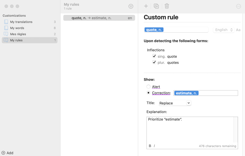Open the ellipsis more options menu
Screen dimensions: 245x156
pos(238,6)
